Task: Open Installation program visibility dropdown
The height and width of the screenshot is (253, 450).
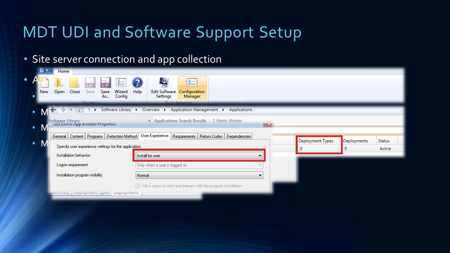Action: tap(199, 175)
